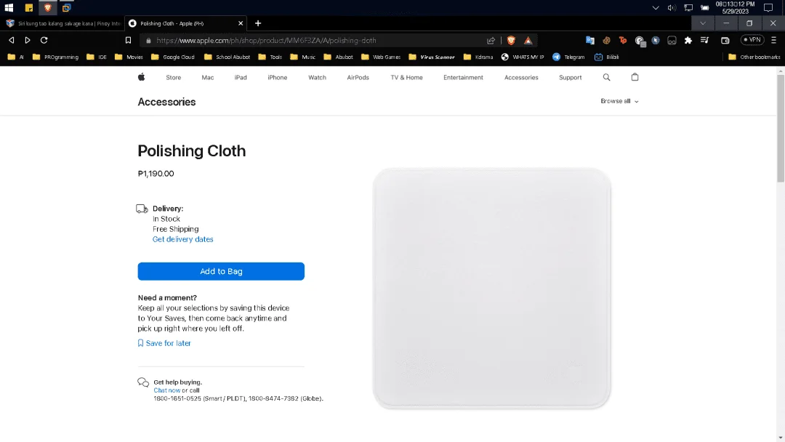Viewport: 785px width, 442px height.
Task: Open the Brave hamburger main menu
Action: point(773,40)
